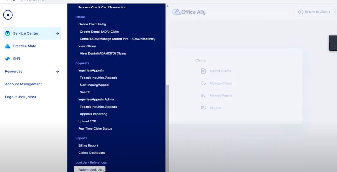Image resolution: width=337 pixels, height=172 pixels.
Task: Open Upload EOB
Action: tap(87, 121)
